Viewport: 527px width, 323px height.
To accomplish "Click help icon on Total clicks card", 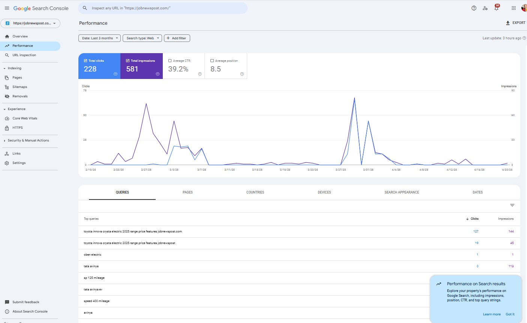I will (115, 74).
